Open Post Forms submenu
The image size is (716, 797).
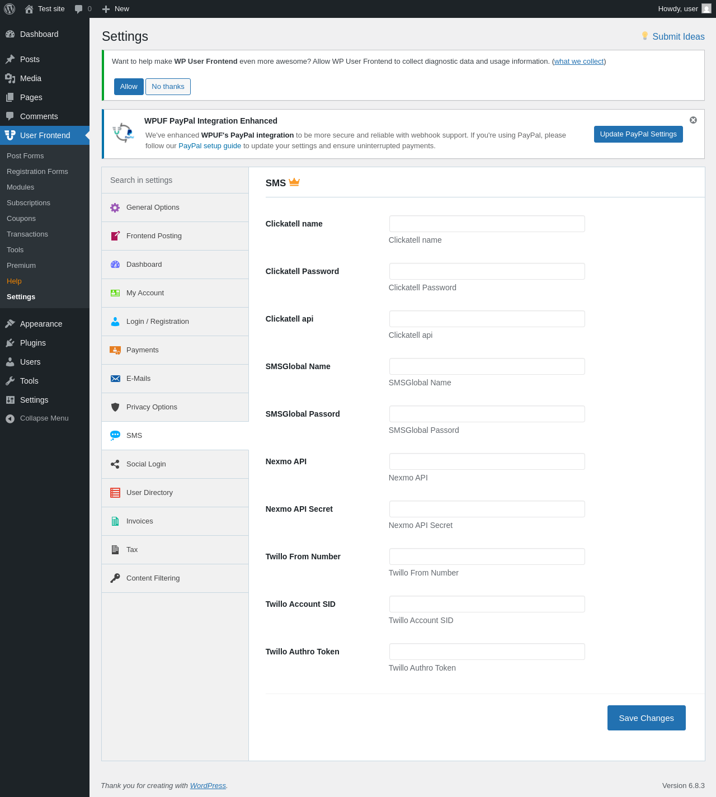(x=25, y=156)
